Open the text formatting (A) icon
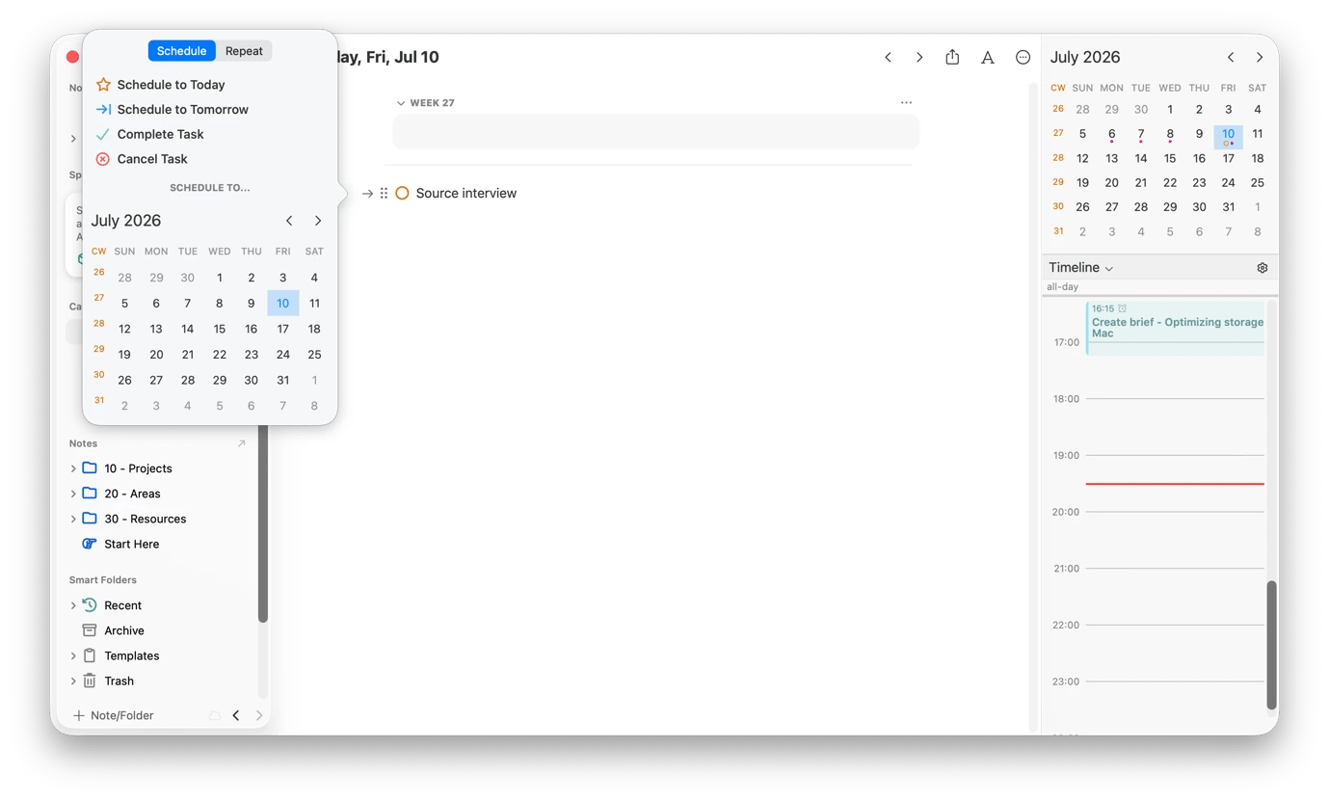The height and width of the screenshot is (801, 1329). [988, 58]
